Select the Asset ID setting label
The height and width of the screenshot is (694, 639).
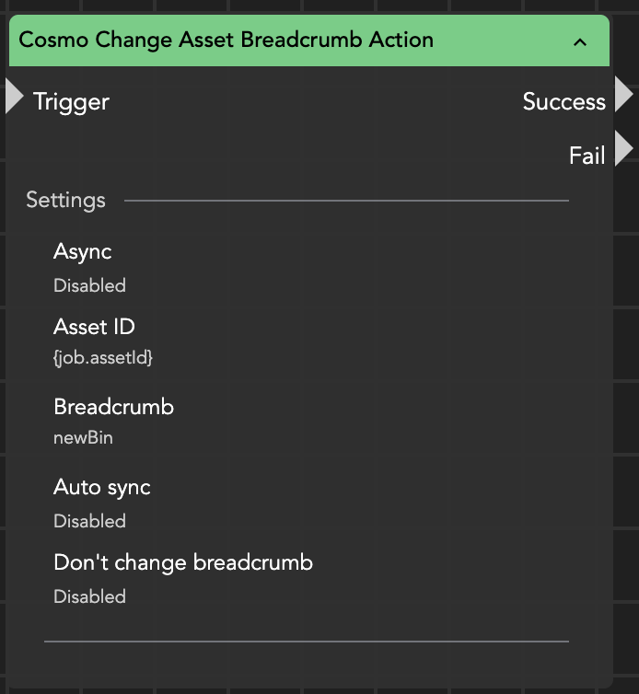tap(94, 327)
